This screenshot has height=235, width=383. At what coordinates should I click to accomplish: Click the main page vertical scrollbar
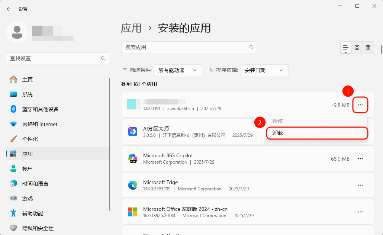pos(381,49)
